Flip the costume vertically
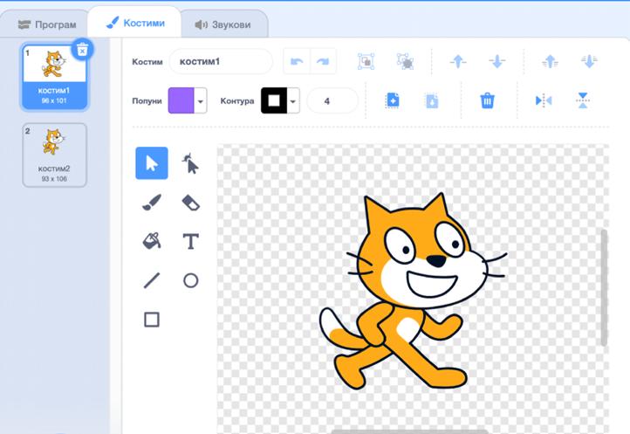The height and width of the screenshot is (434, 630). (583, 100)
